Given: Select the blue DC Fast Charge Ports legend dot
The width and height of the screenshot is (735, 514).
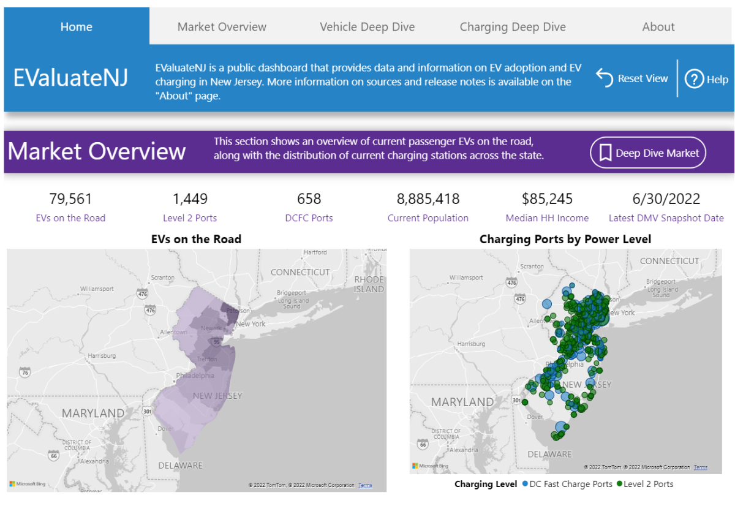Looking at the screenshot, I should pos(525,484).
